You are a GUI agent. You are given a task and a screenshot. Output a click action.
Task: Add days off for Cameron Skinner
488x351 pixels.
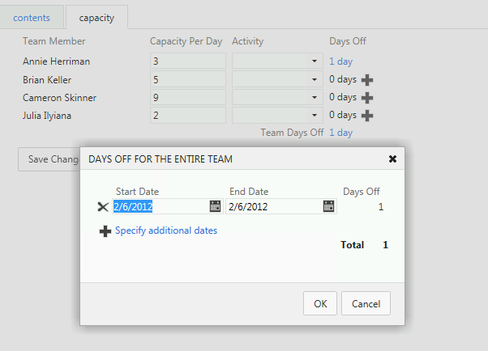(367, 97)
